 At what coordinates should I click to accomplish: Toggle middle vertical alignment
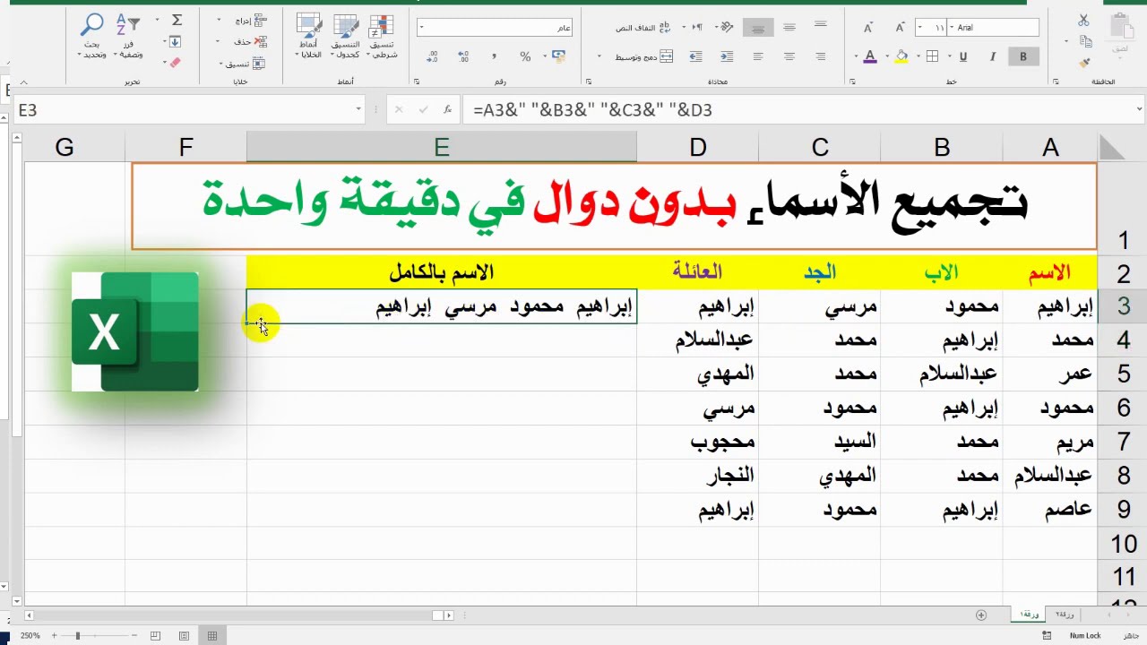pos(789,28)
